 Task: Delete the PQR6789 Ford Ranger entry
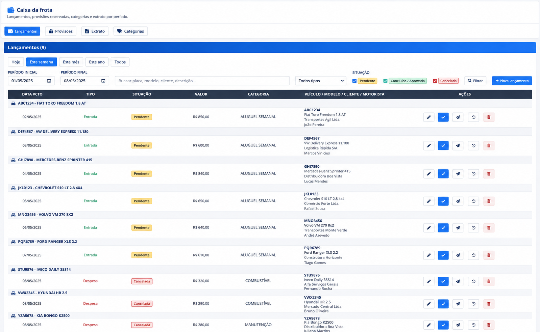point(489,255)
